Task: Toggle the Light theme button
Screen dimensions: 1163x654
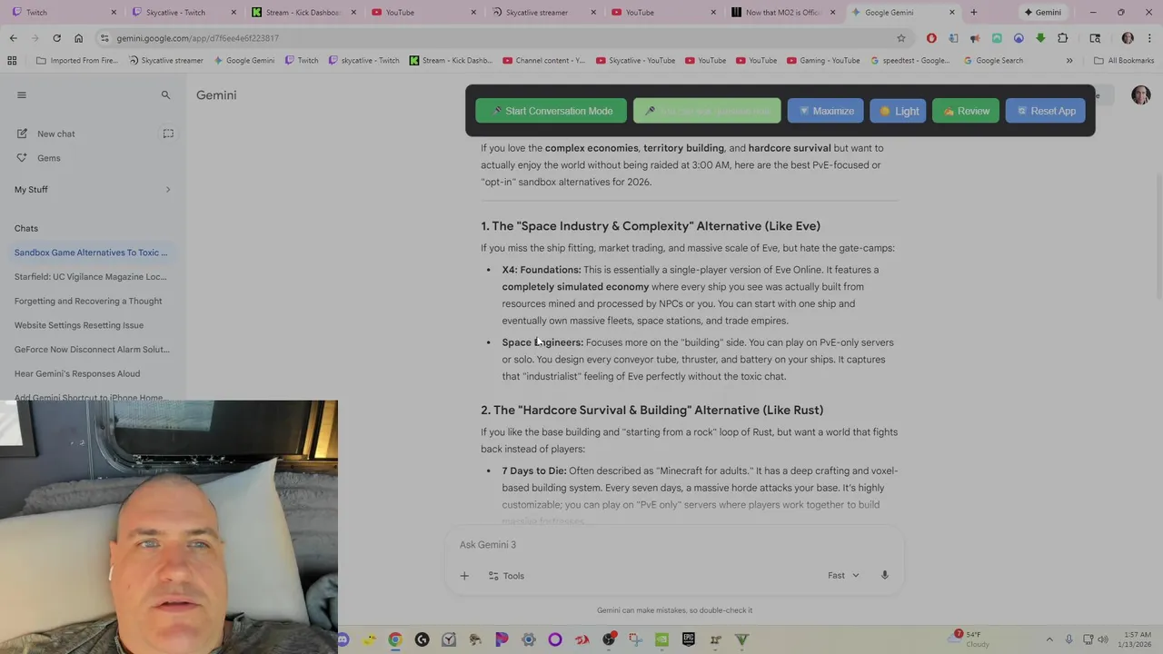Action: (898, 111)
